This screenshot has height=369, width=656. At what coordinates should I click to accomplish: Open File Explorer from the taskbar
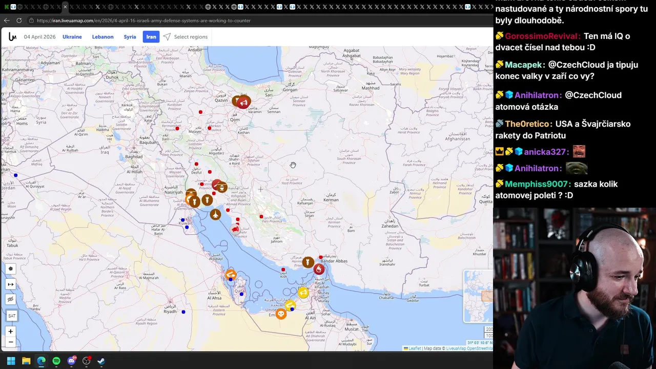pos(26,361)
